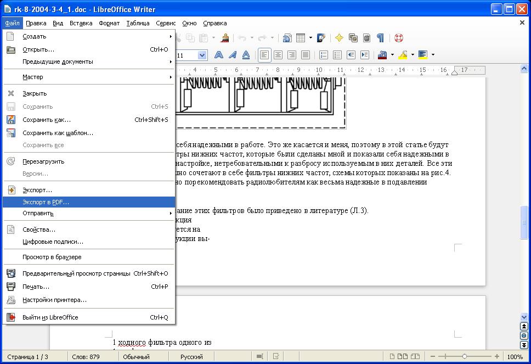The height and width of the screenshot is (364, 531).
Task: Click the bold formatting icon
Action: click(219, 55)
